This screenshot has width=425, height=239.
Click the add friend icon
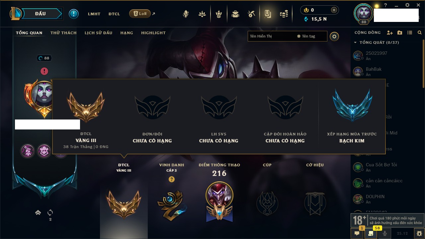pos(390,33)
